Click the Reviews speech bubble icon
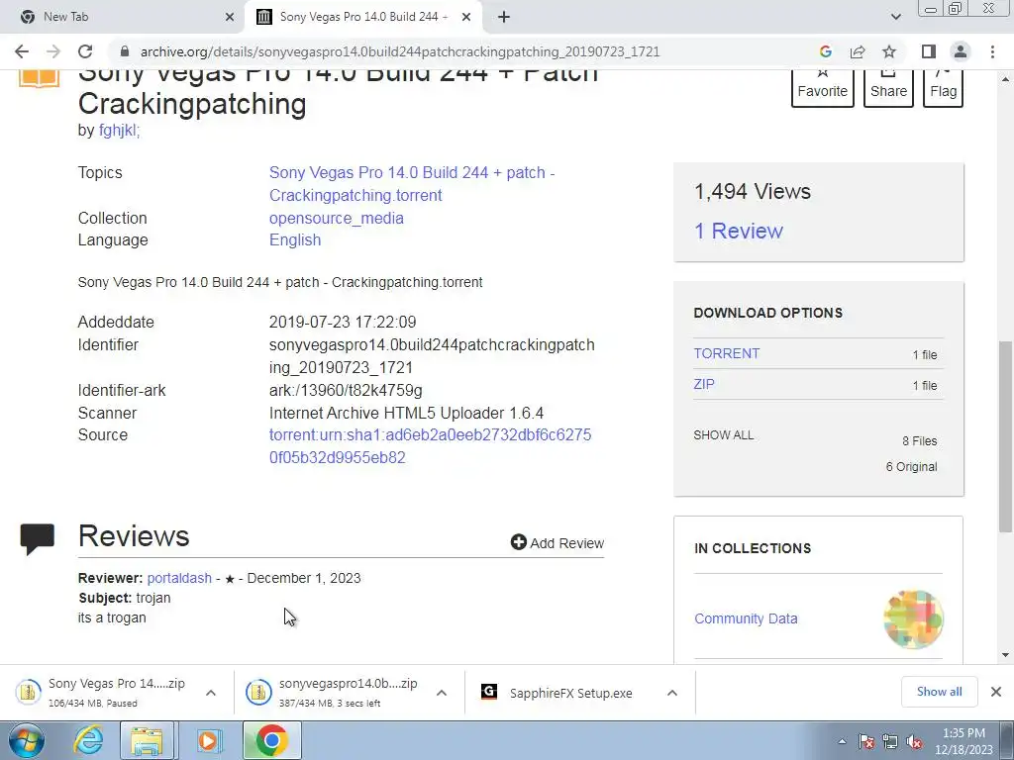Image resolution: width=1014 pixels, height=760 pixels. pos(37,539)
